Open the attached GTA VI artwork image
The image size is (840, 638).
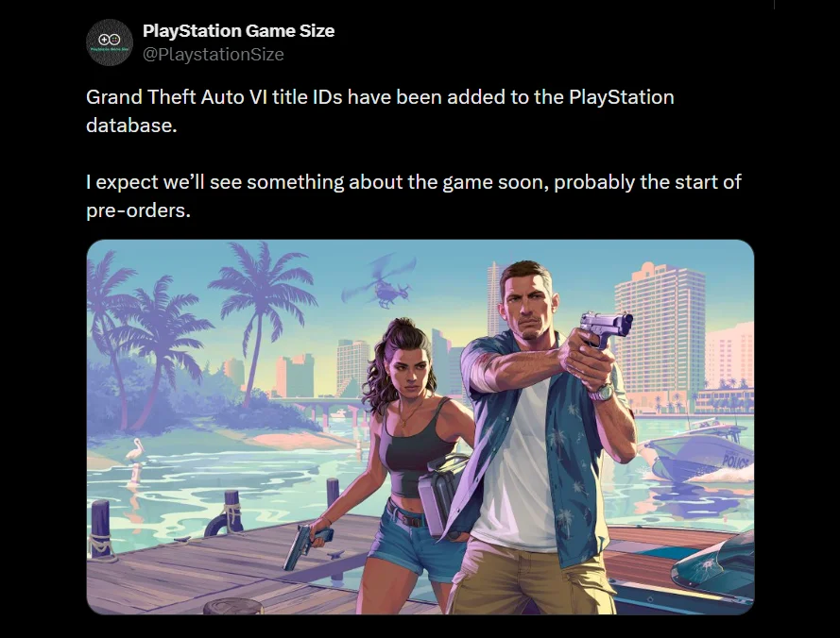coord(420,427)
